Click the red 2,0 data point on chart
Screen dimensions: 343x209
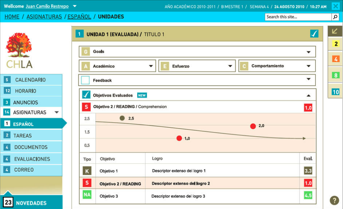(253, 126)
